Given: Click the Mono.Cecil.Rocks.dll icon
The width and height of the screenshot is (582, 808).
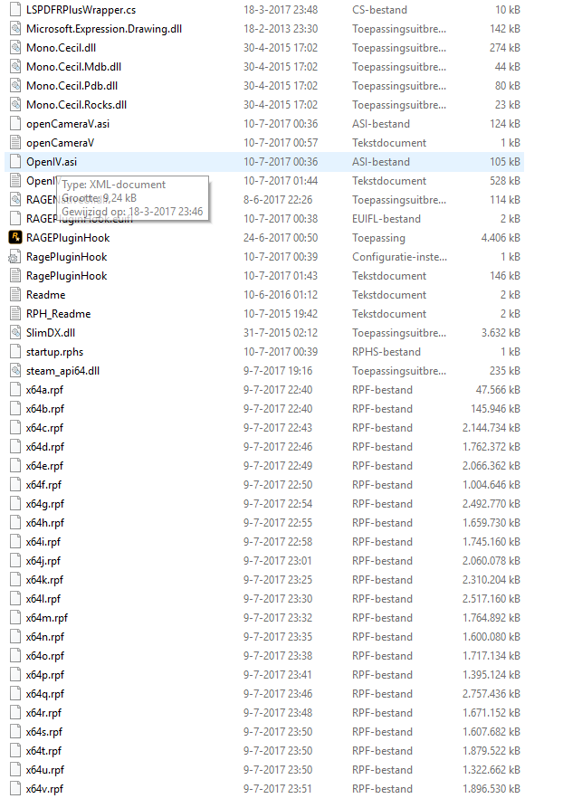Looking at the screenshot, I should (x=15, y=105).
